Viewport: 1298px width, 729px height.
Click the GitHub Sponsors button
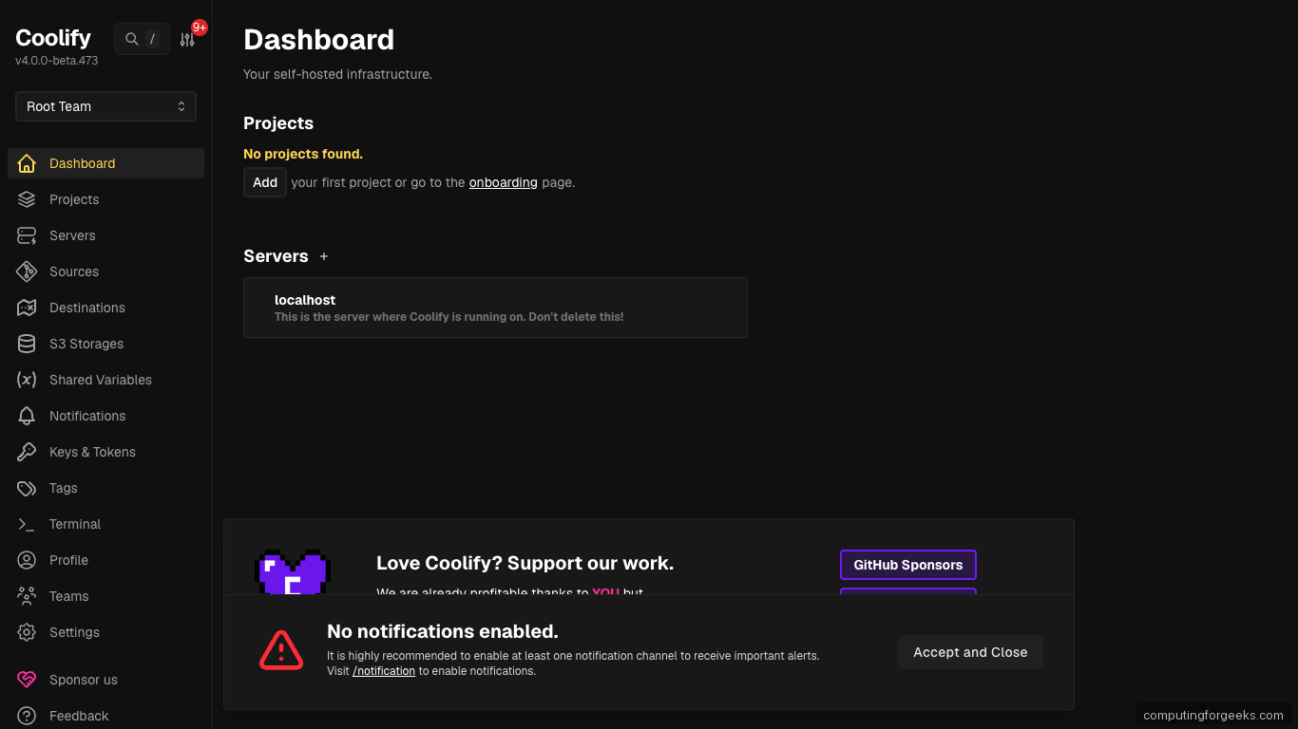(907, 565)
